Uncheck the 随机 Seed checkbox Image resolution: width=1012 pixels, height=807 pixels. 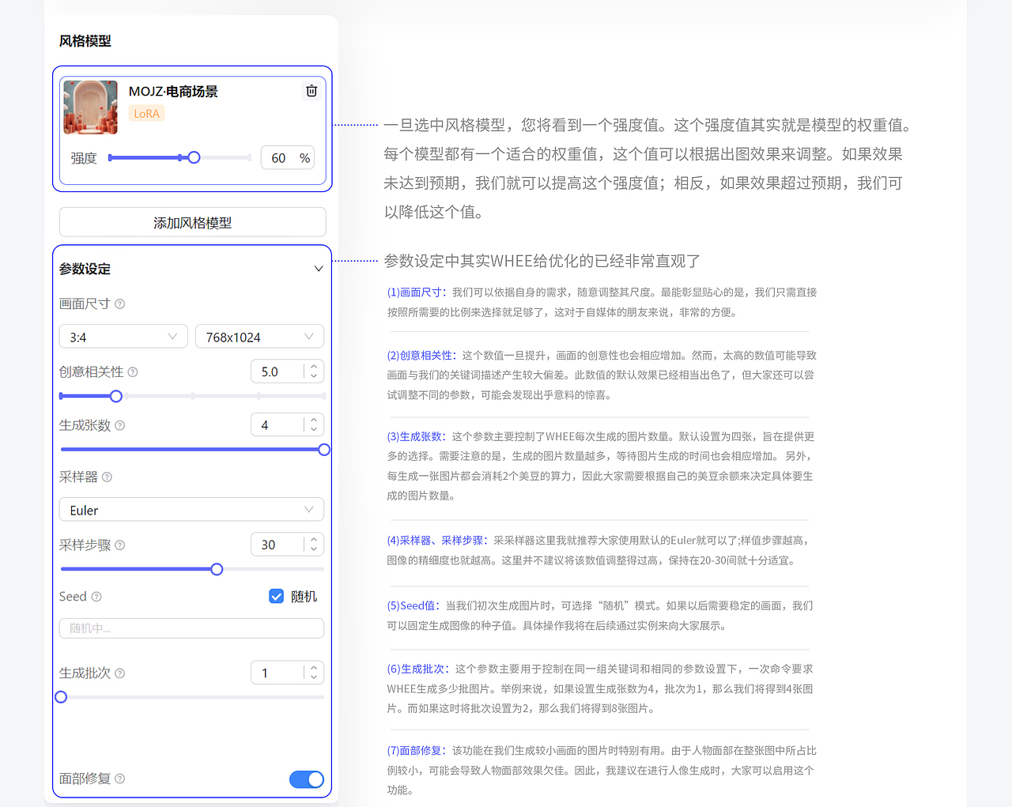point(276,596)
